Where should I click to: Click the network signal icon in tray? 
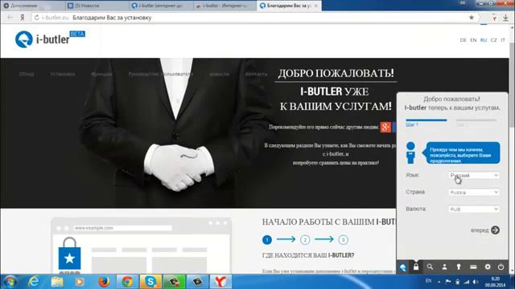point(467,282)
